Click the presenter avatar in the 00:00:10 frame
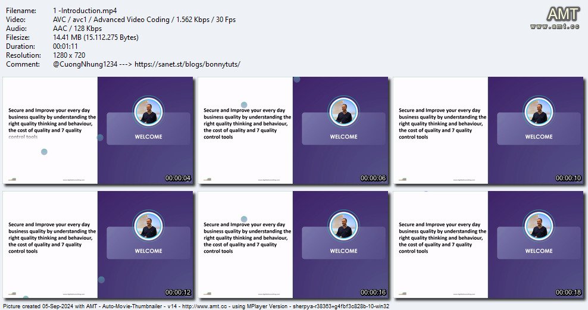 539,112
